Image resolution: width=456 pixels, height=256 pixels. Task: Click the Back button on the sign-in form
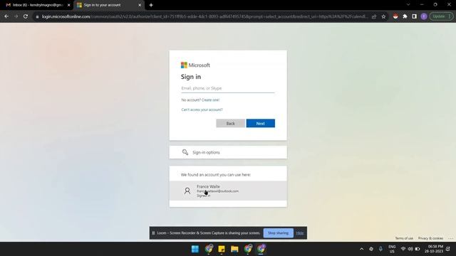click(230, 123)
